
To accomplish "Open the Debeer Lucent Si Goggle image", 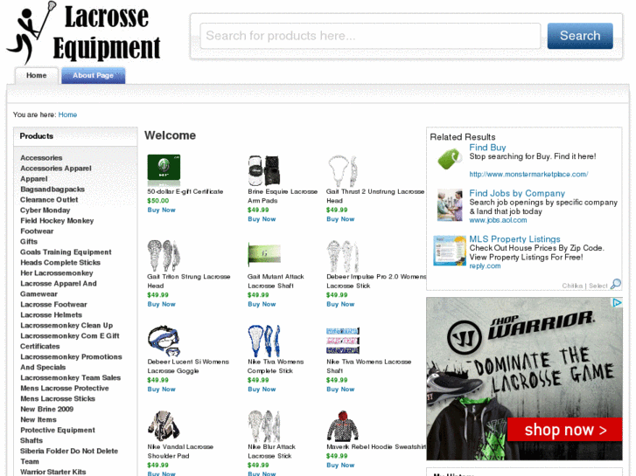I will click(x=164, y=341).
